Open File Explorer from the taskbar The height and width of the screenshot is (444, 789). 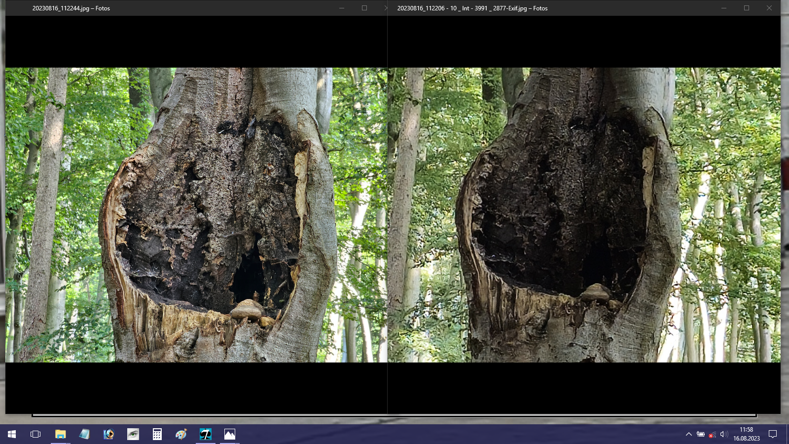60,434
